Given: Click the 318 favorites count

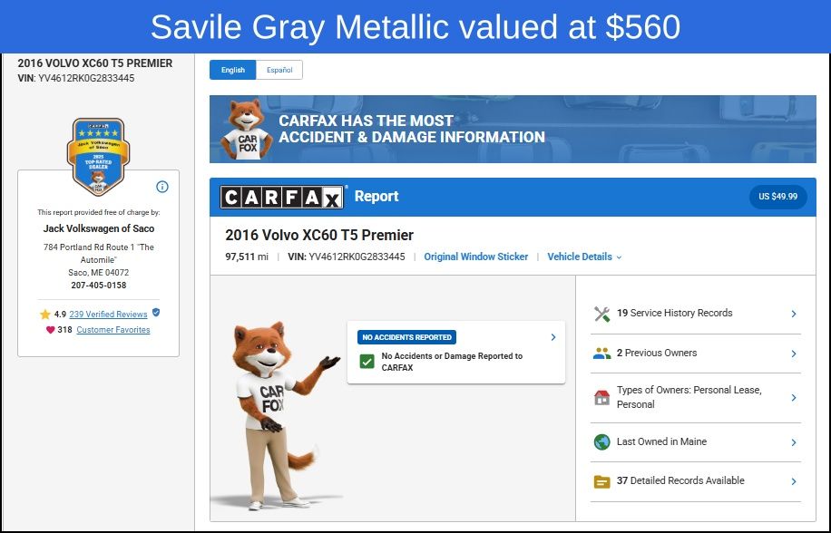Looking at the screenshot, I should pos(64,330).
